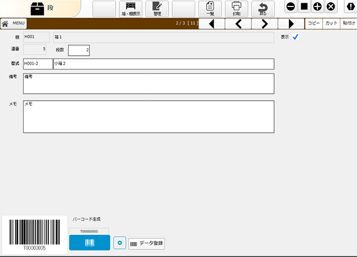Screen dimensions: 357x257
Task: Click the 印刷 print icon
Action: click(236, 9)
